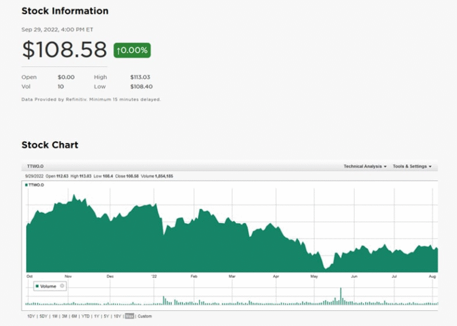The image size is (457, 326).
Task: Choose the 10Y chart range
Action: pyautogui.click(x=116, y=316)
